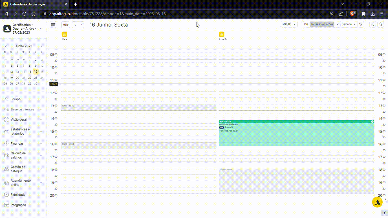This screenshot has height=218, width=388.
Task: Click the Hoje button
Action: pos(66,25)
